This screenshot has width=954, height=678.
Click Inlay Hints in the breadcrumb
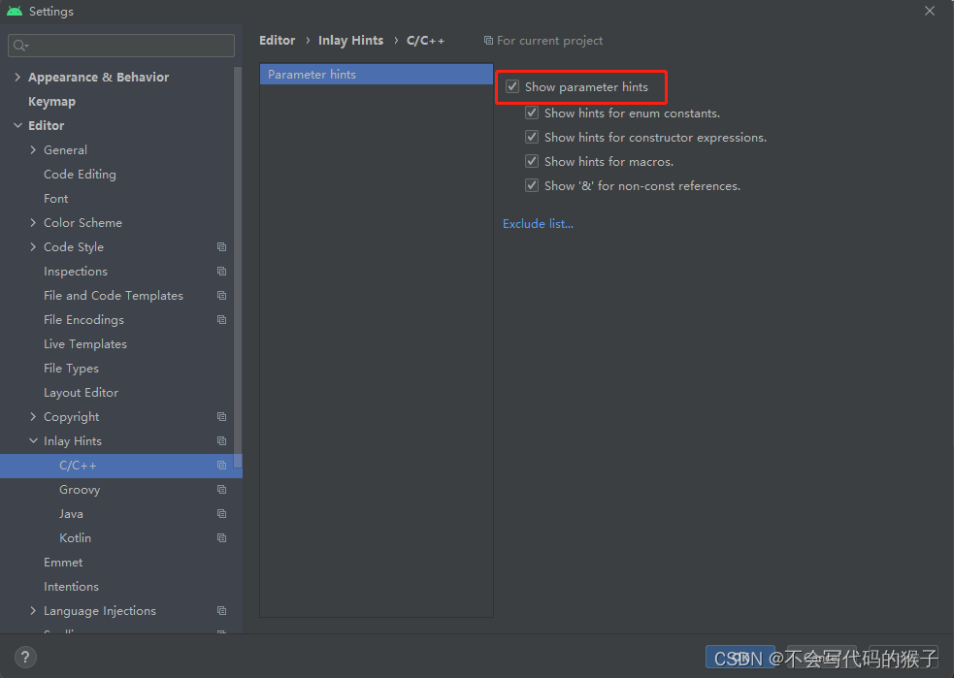(x=350, y=40)
